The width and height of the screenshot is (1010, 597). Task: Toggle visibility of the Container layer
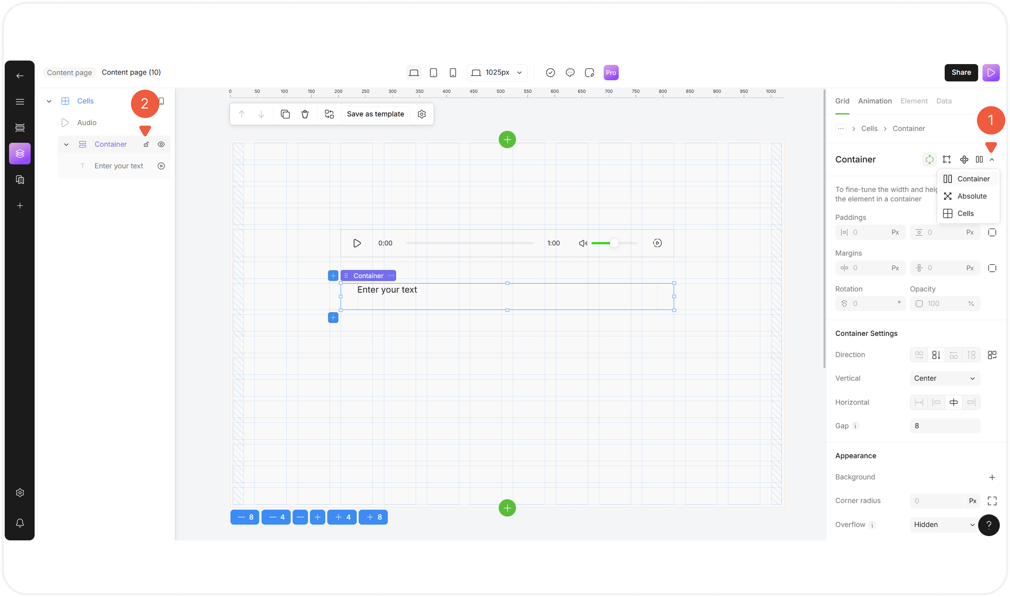(161, 144)
